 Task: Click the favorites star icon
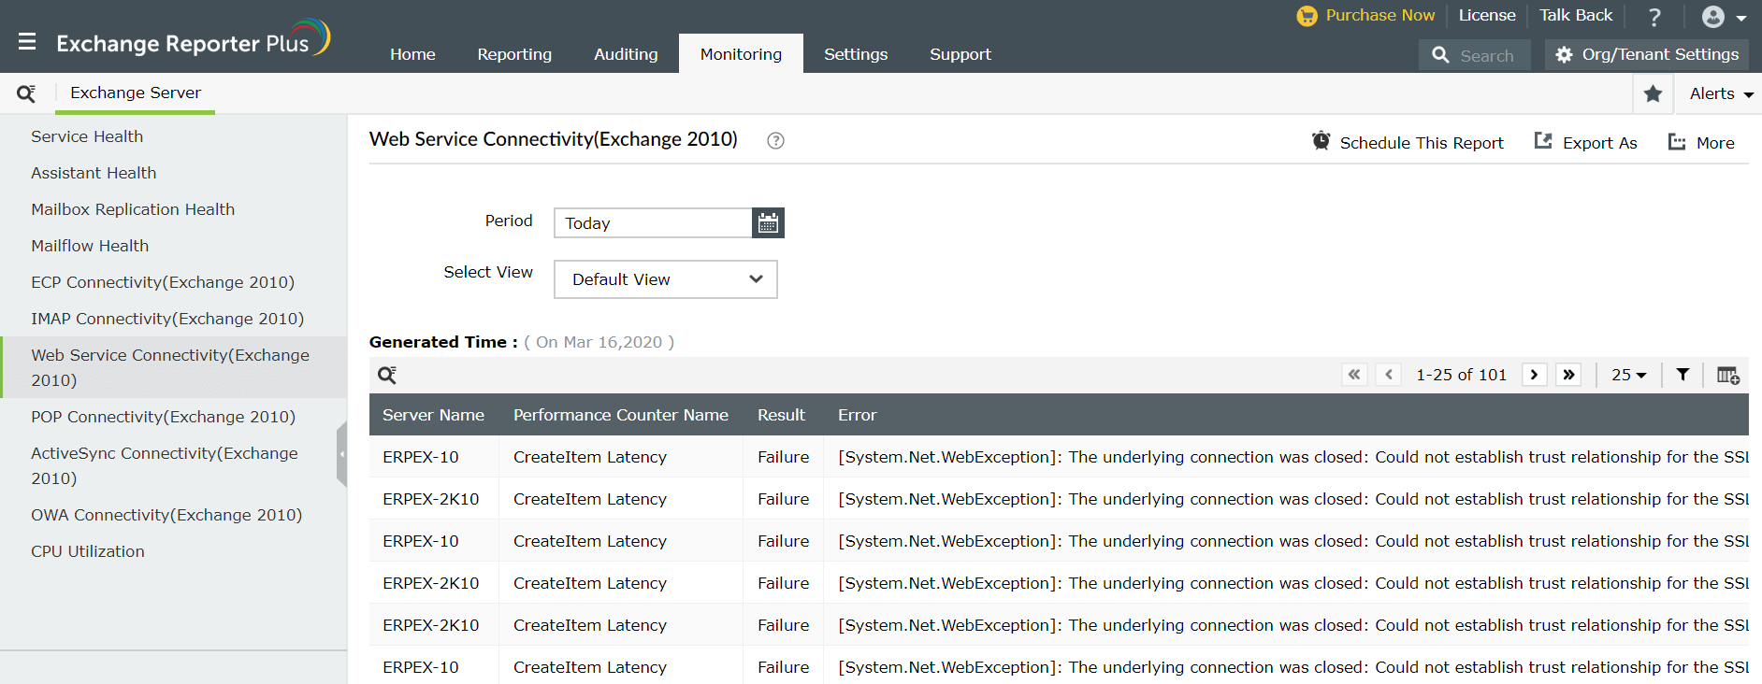[x=1653, y=93]
